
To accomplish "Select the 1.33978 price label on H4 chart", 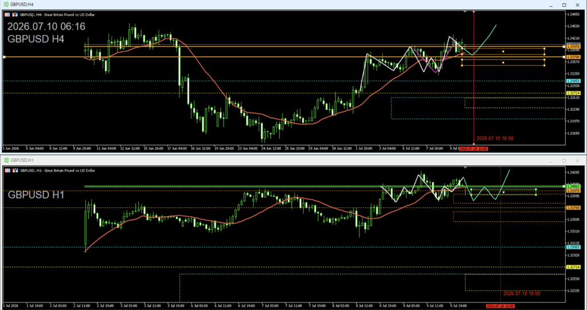I will (x=573, y=47).
